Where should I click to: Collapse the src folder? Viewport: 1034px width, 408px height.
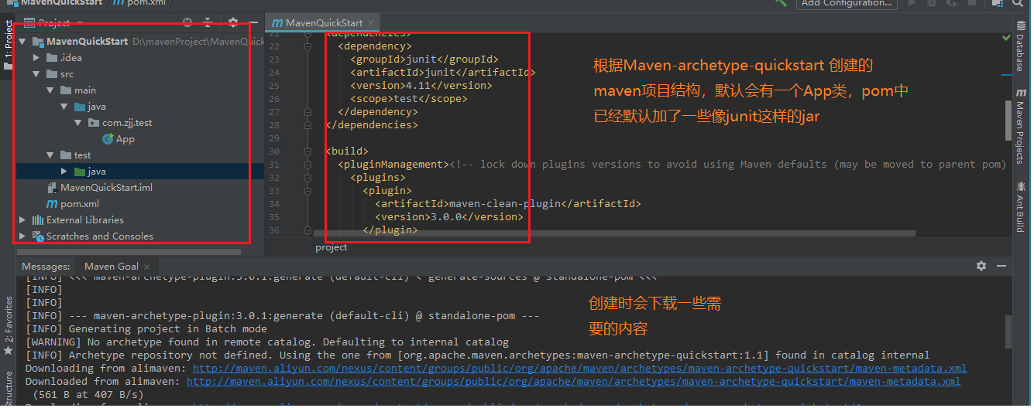36,74
